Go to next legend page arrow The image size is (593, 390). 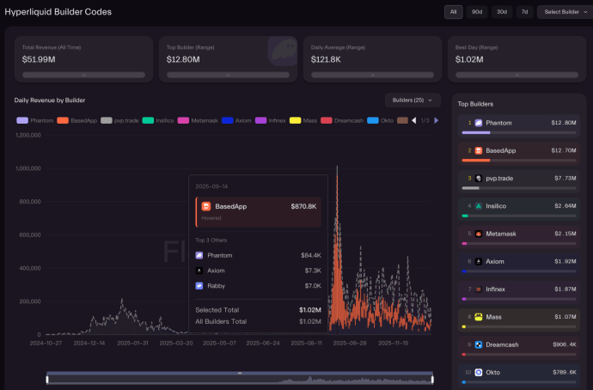[436, 120]
